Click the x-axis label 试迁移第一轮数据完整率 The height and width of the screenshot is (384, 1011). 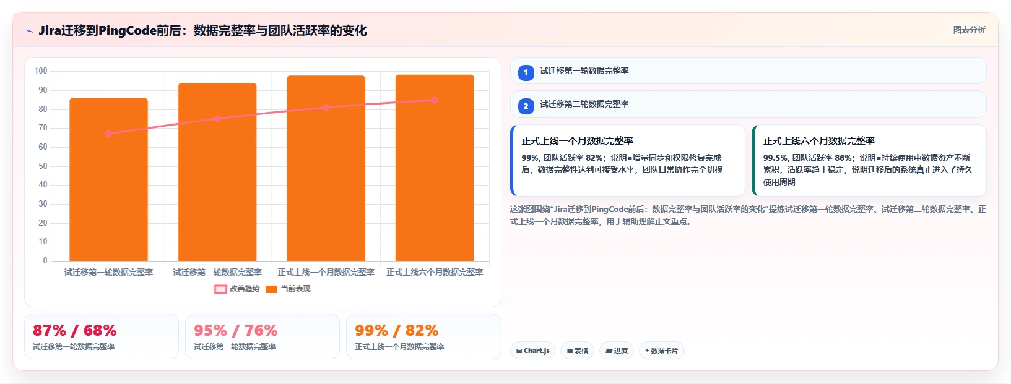pos(108,272)
